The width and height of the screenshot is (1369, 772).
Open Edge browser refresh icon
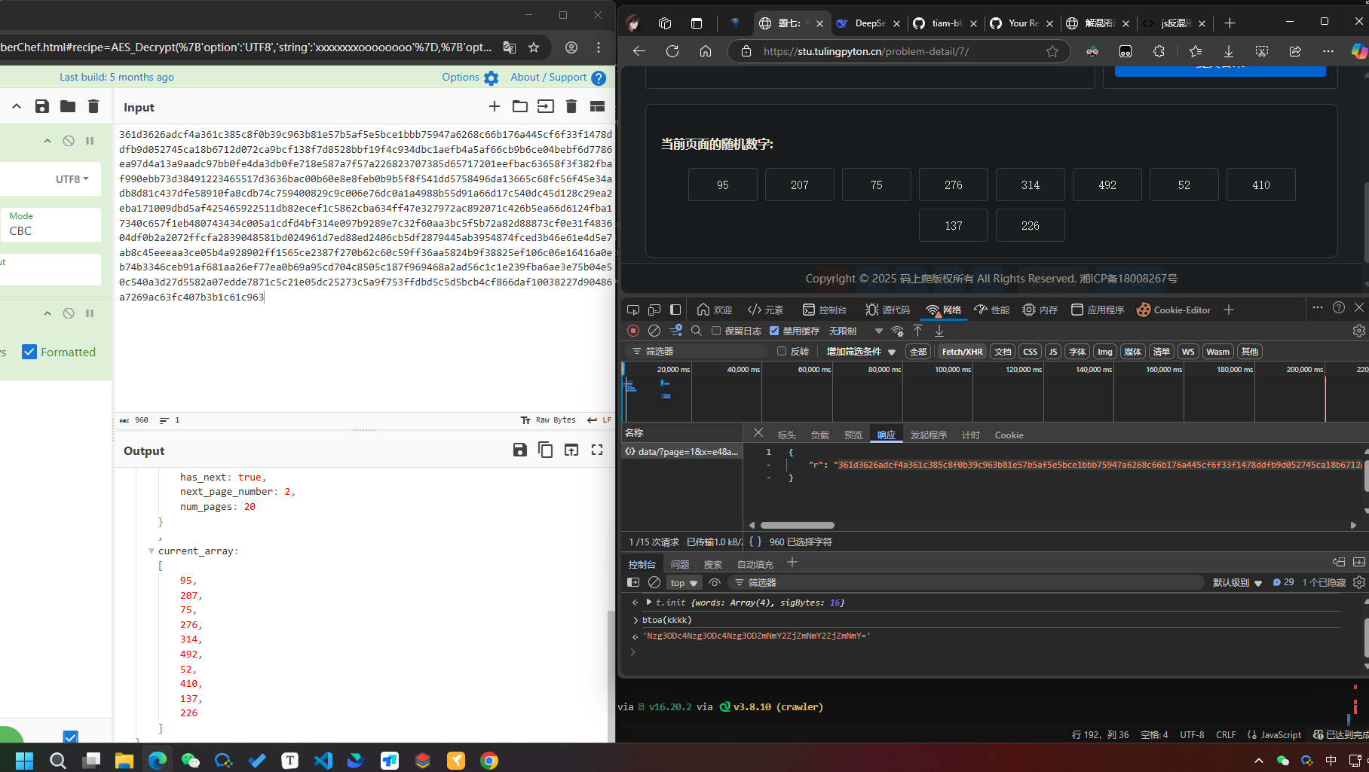(x=672, y=51)
